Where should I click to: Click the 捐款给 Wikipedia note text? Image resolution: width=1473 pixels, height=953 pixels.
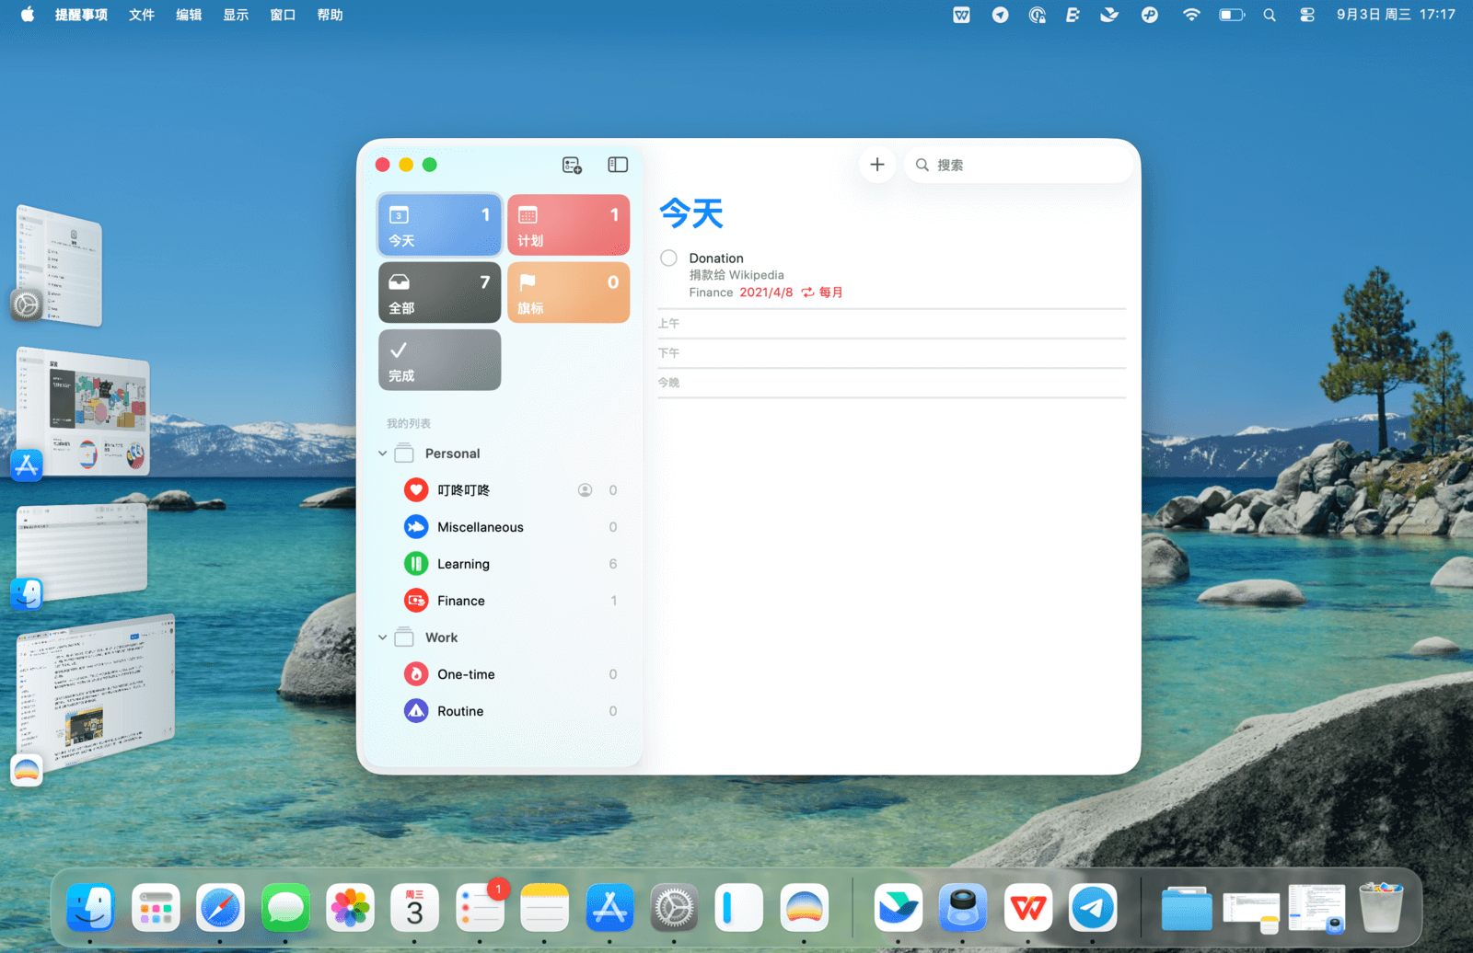click(736, 275)
